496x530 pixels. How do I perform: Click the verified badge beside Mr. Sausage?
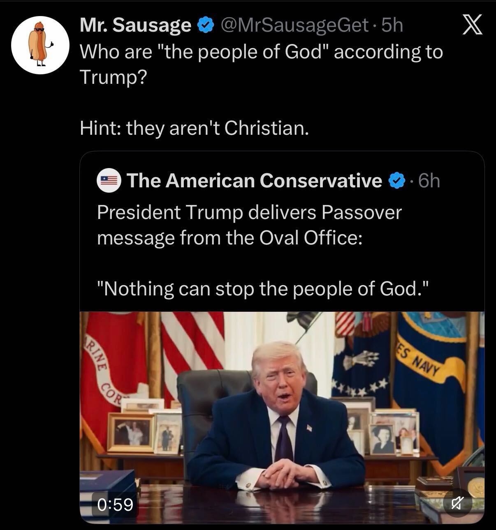coord(205,25)
